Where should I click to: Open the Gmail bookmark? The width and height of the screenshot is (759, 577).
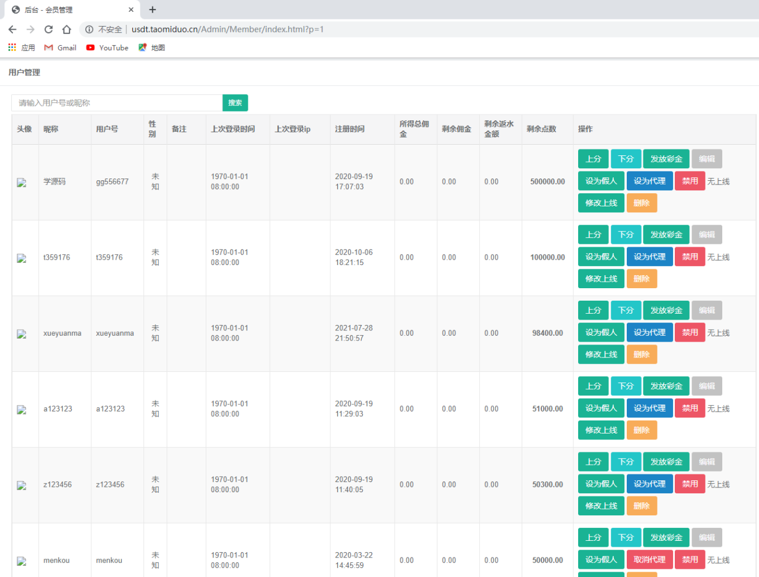coord(60,47)
